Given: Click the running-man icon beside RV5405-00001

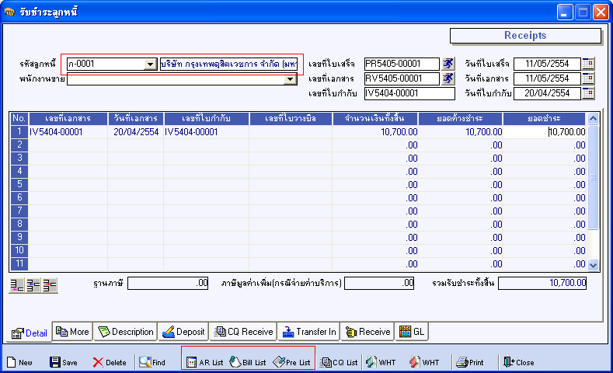Looking at the screenshot, I should click(448, 78).
